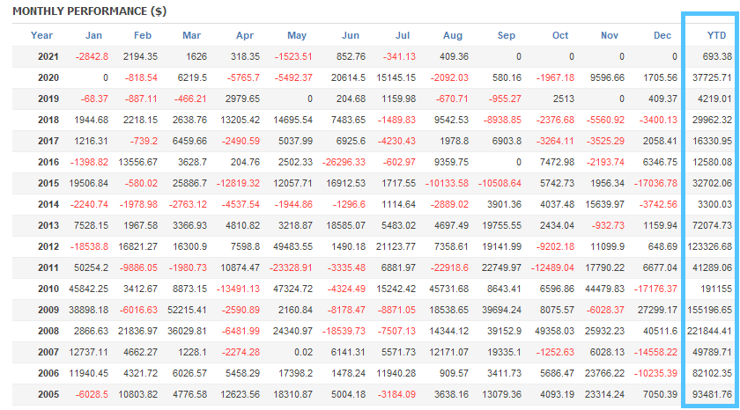Select the 2010 YTD value 191155
Screen dimensions: 740x410
(x=714, y=289)
